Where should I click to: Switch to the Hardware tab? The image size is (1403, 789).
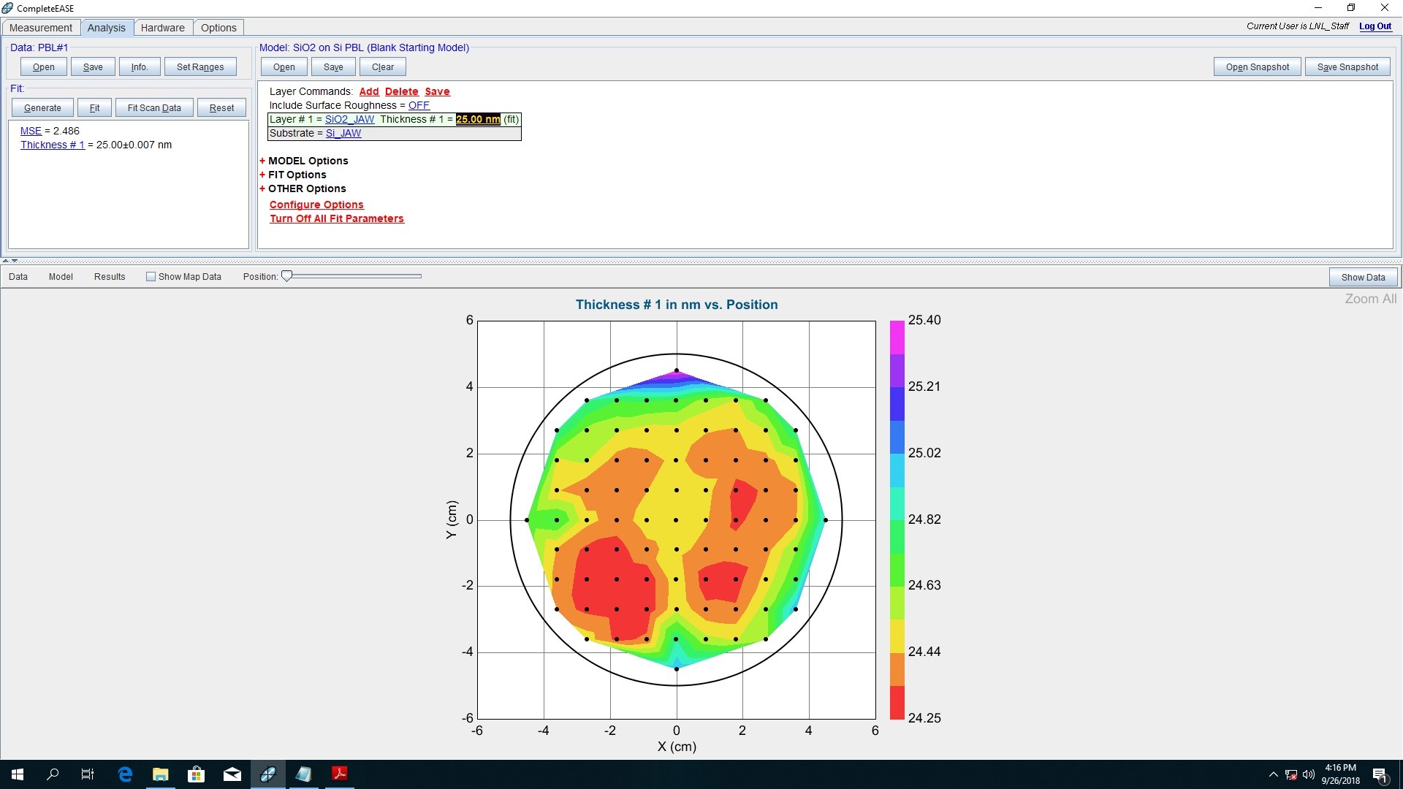(x=162, y=28)
